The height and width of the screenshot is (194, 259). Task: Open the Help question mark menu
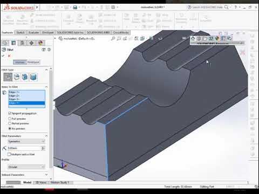pos(235,7)
